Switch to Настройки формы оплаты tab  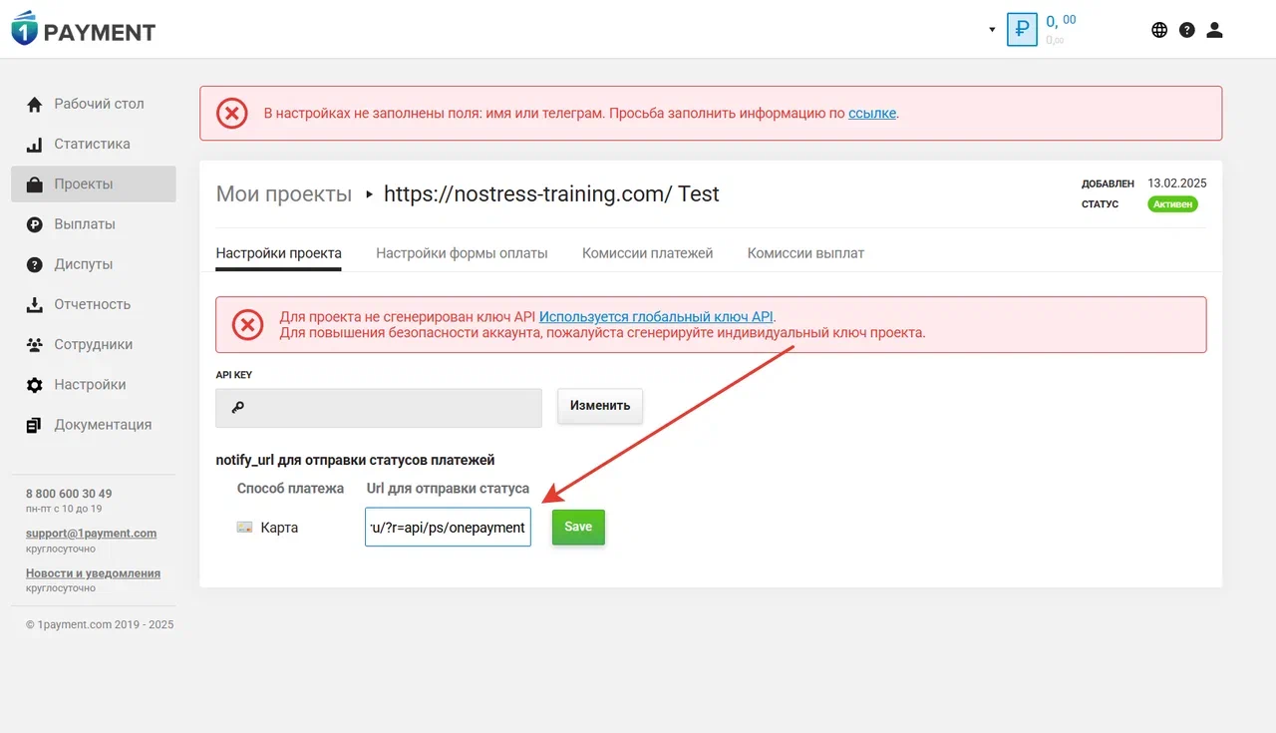pyautogui.click(x=462, y=253)
